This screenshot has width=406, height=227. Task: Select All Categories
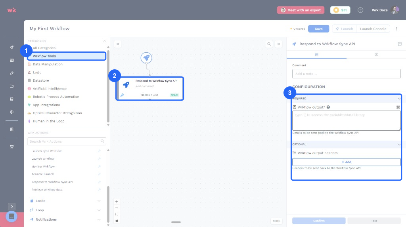point(44,48)
